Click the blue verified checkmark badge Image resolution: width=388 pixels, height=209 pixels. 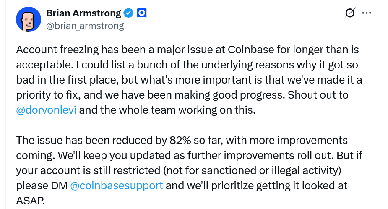coord(128,13)
